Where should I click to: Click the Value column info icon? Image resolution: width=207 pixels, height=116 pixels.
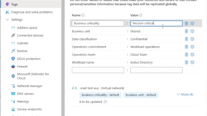pos(141,15)
